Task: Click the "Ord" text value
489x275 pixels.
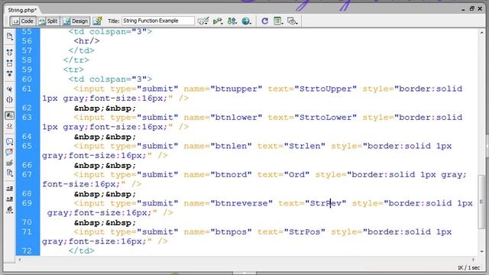Action: pos(297,175)
